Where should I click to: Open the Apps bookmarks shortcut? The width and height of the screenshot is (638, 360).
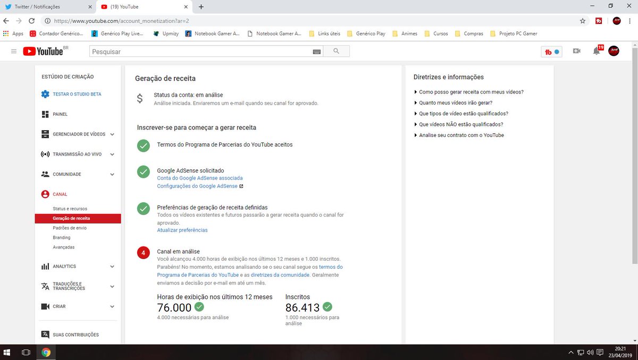(13, 33)
